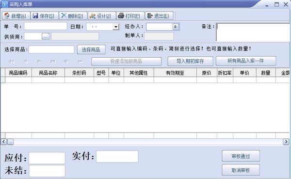Image resolution: width=291 pixels, height=179 pixels.
Task: Click the 未结 amount field
Action: click(x=47, y=171)
